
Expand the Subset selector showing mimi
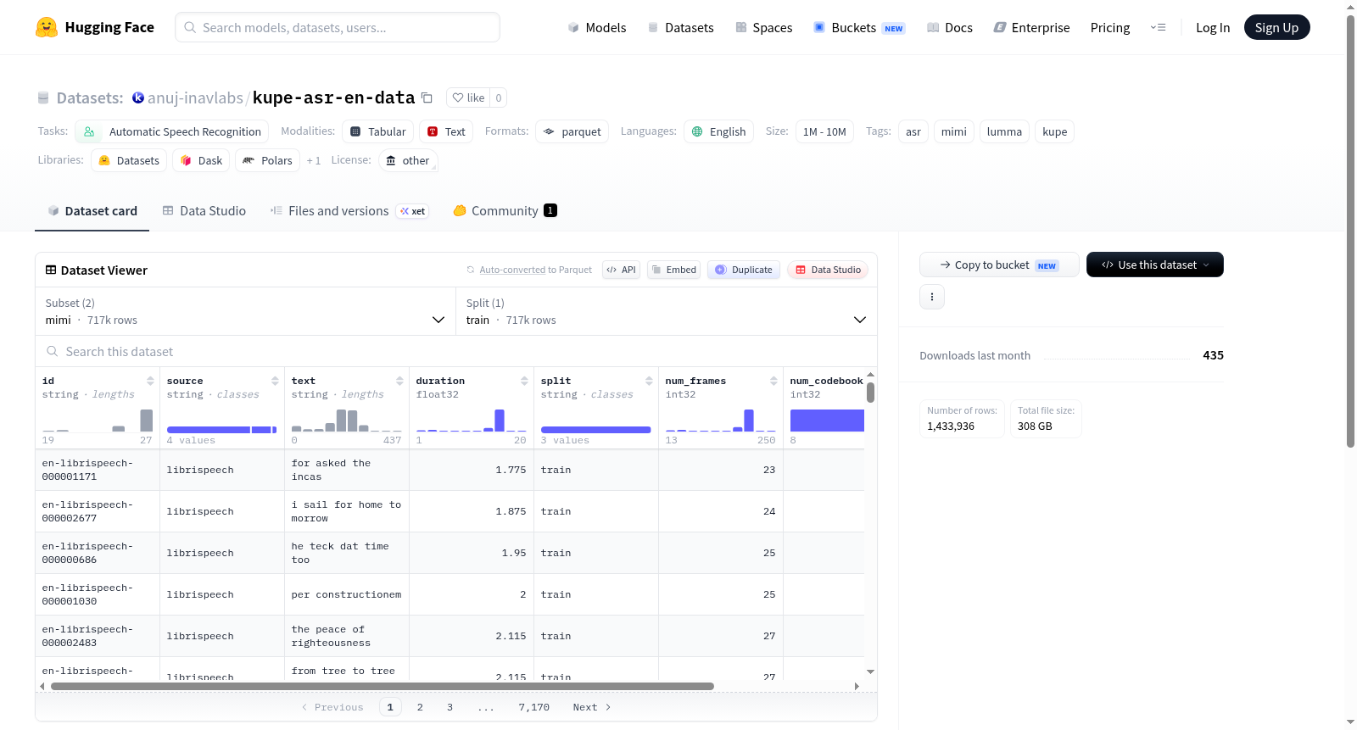pos(245,311)
